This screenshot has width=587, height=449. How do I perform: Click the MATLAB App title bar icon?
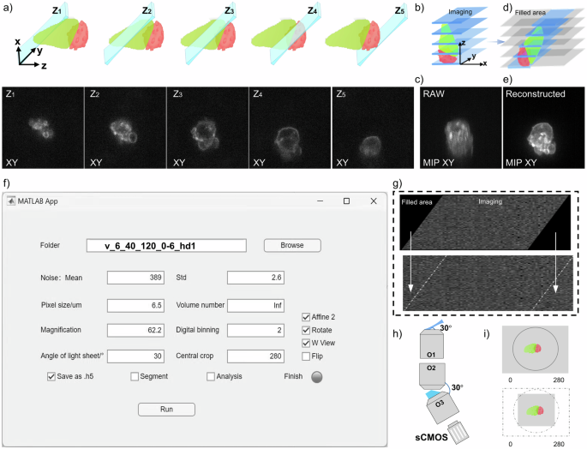tap(12, 201)
